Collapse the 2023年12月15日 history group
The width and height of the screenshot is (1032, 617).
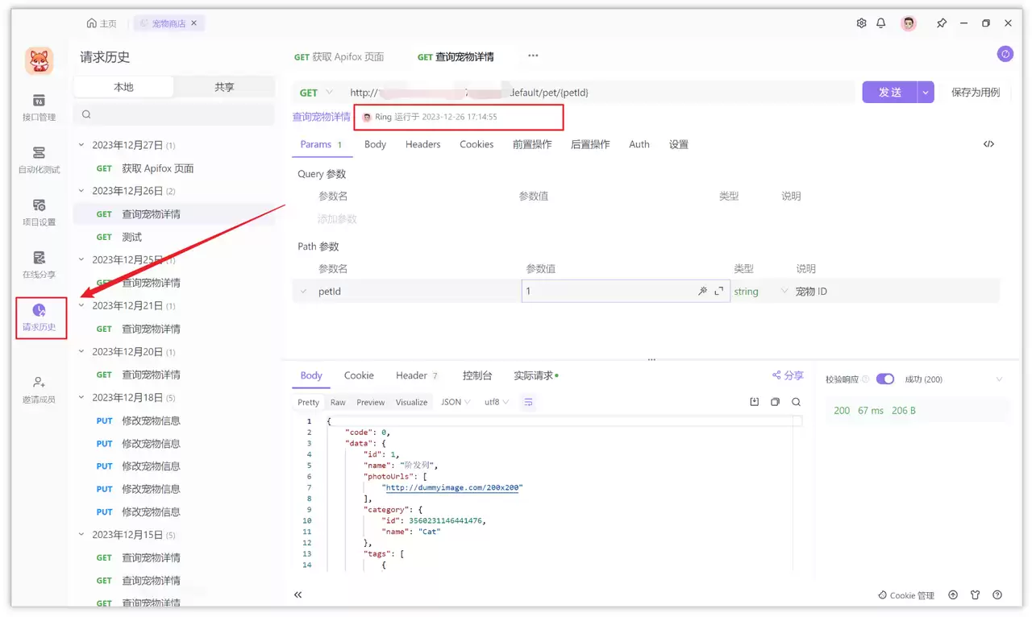(81, 534)
